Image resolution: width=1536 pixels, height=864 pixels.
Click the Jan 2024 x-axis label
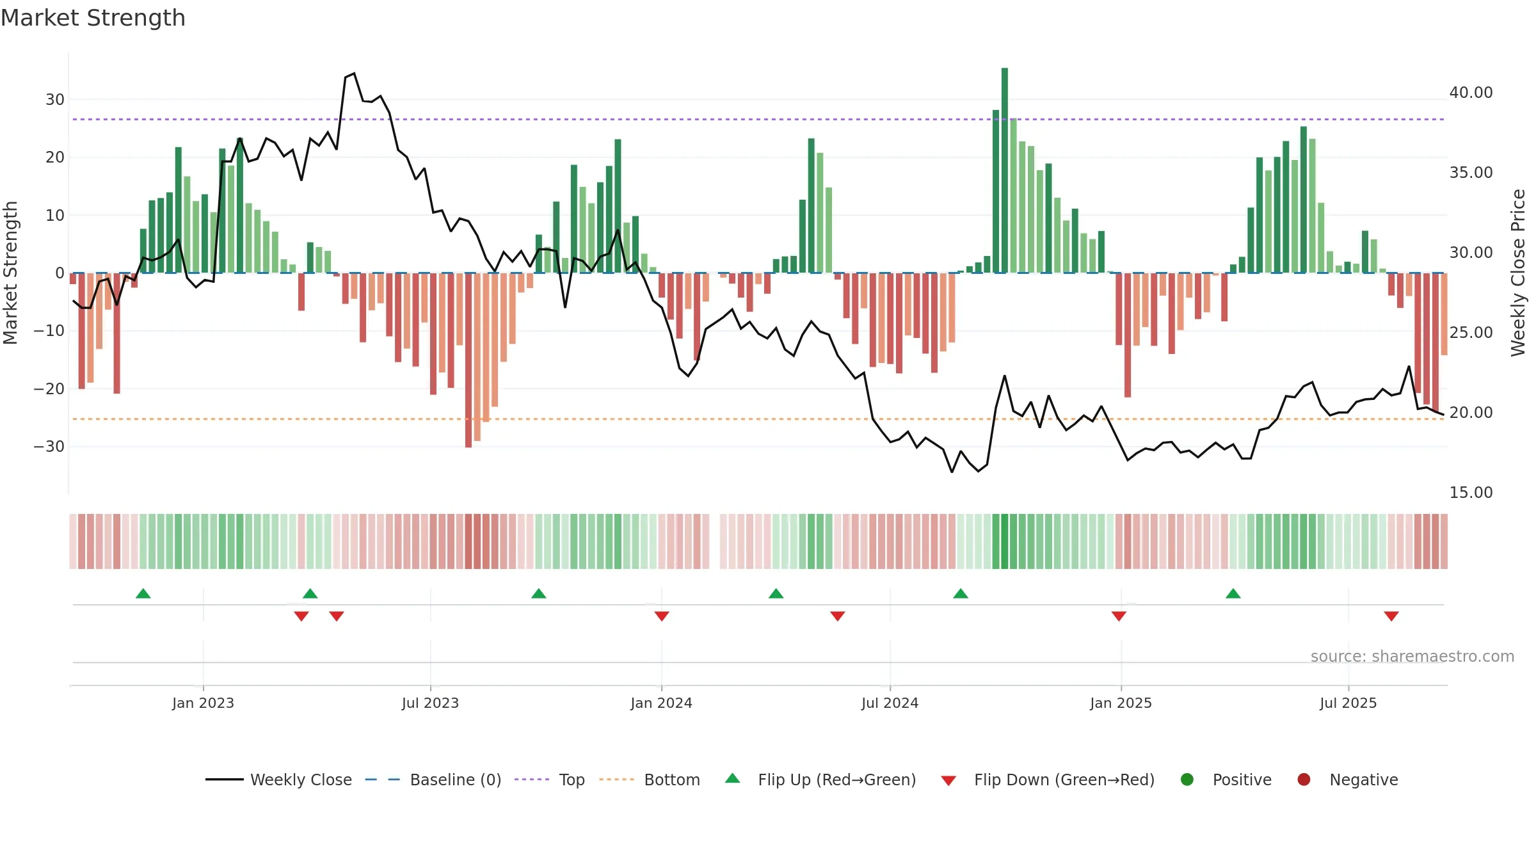661,703
